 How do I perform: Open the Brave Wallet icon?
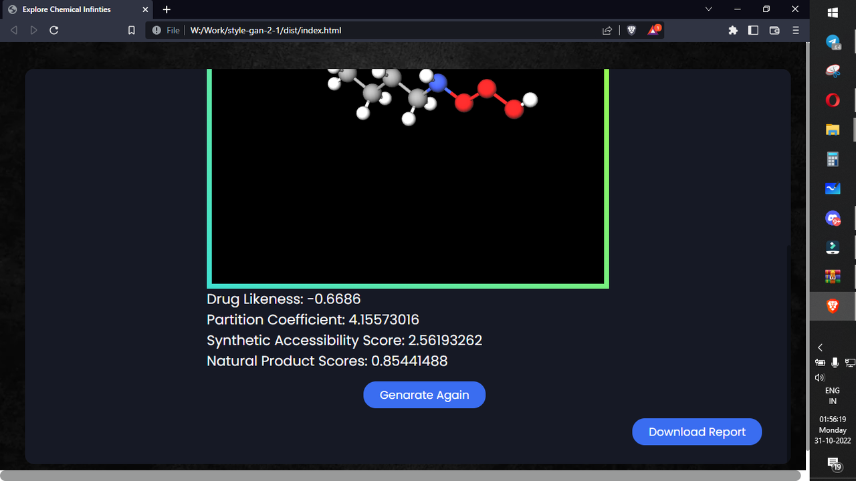coord(774,30)
